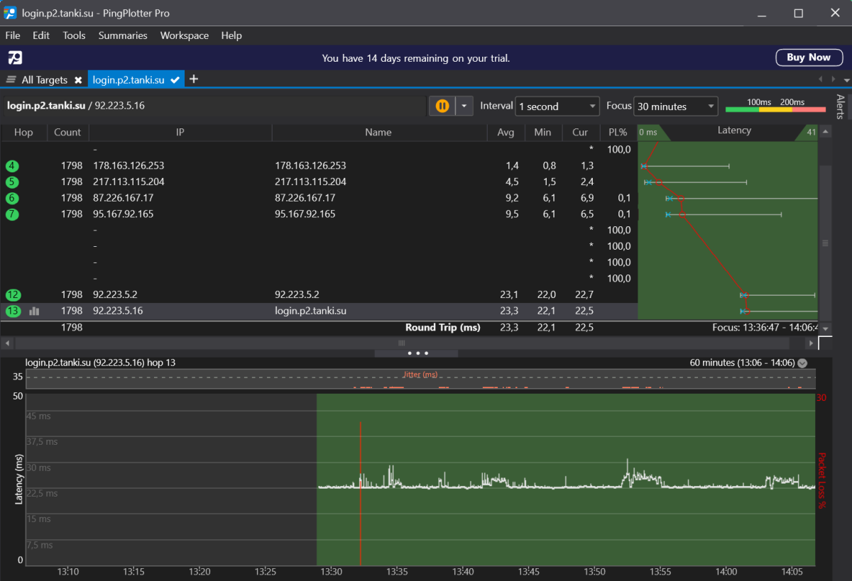This screenshot has width=852, height=581.
Task: Select the hop 7 green status circle
Action: [13, 214]
